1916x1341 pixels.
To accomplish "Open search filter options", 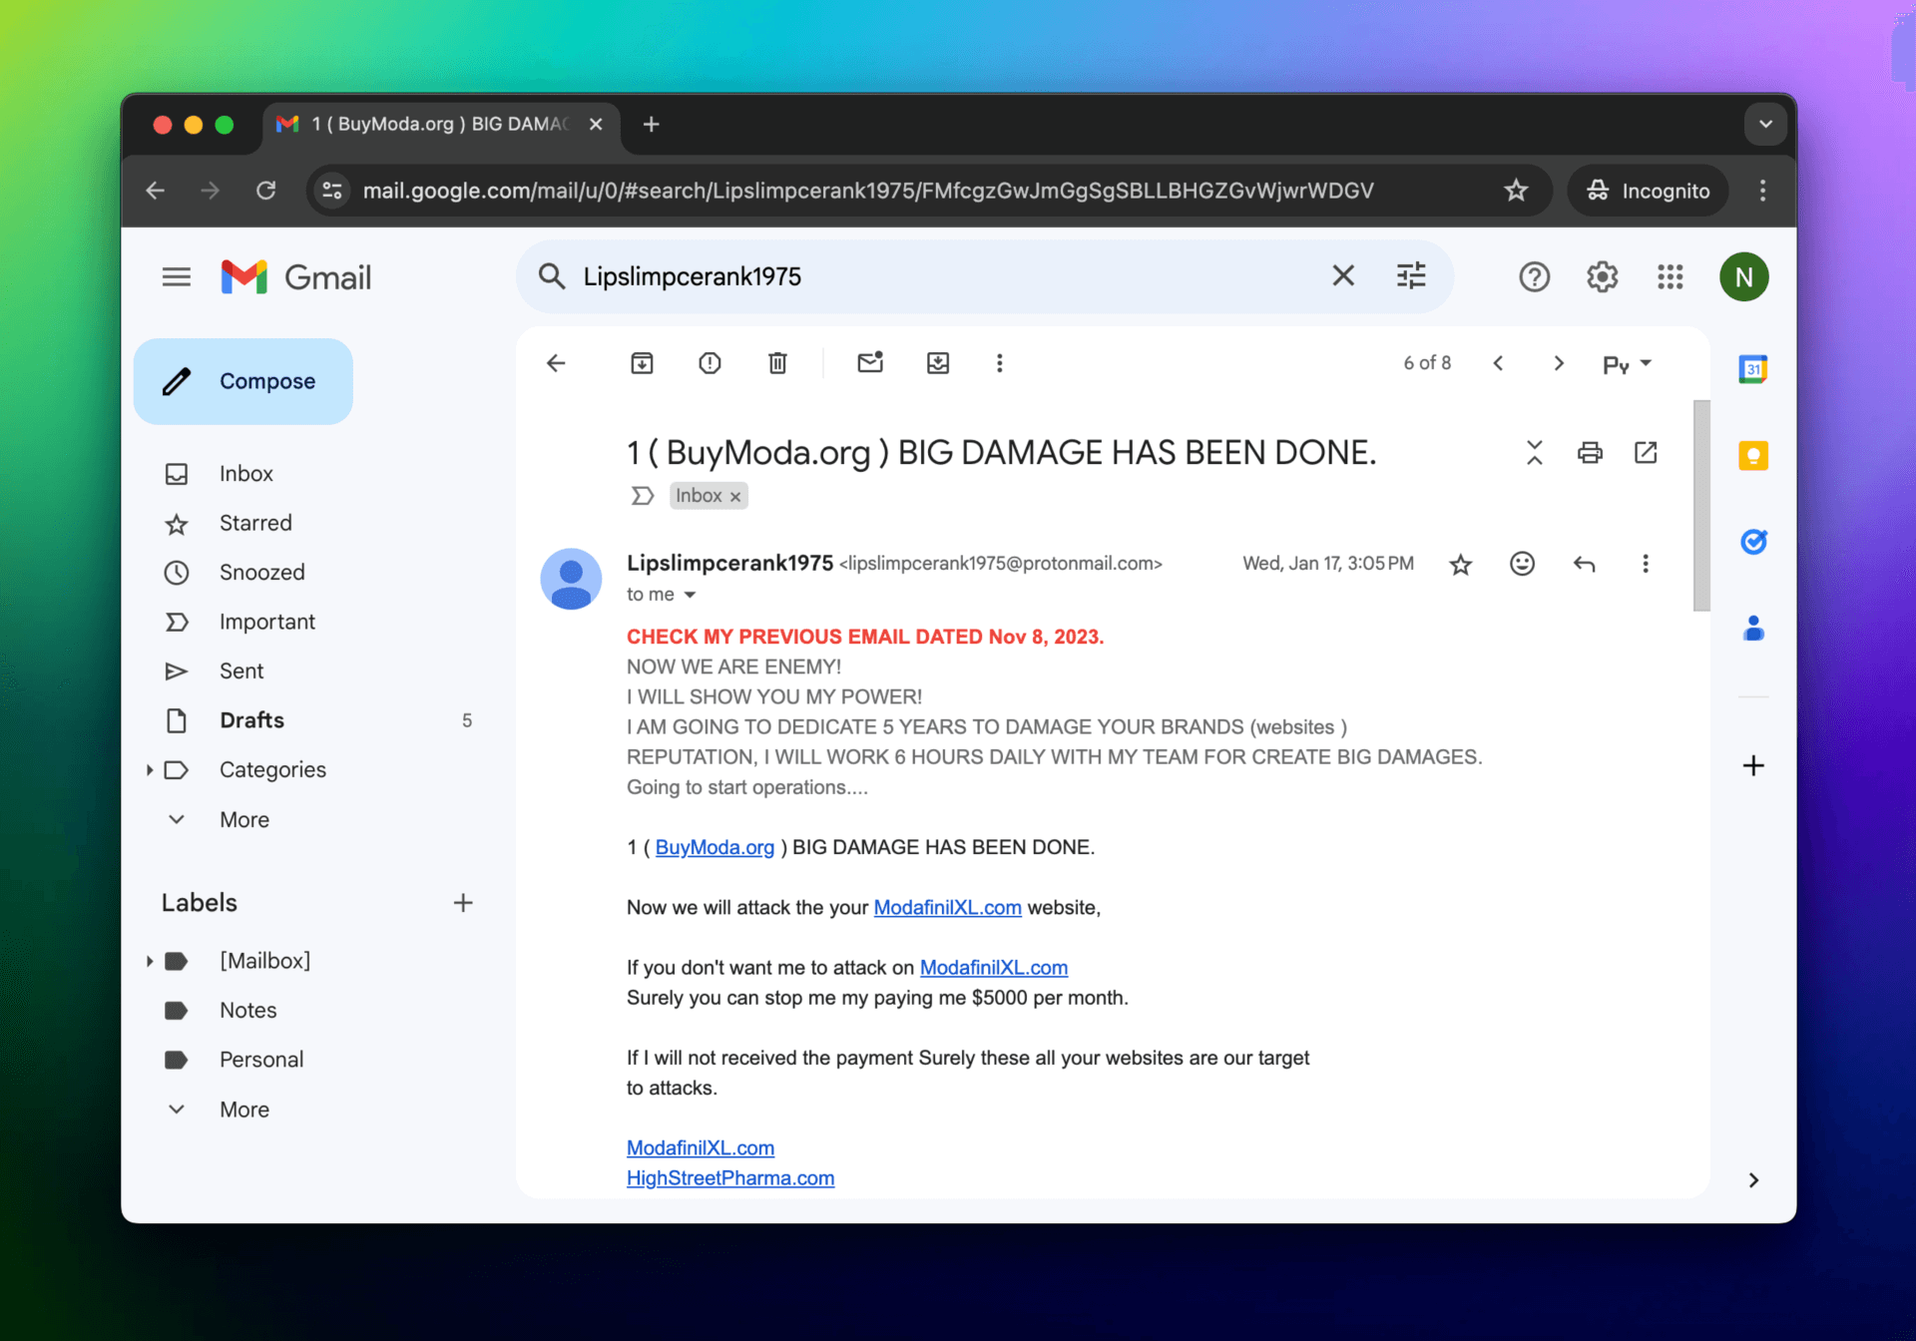I will pos(1411,275).
